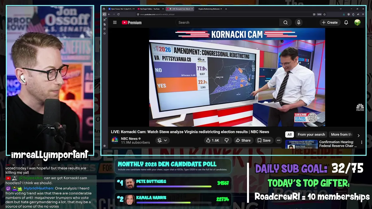Image resolution: width=372 pixels, height=209 pixels.
Task: Click the NBC News channel avatar
Action: click(x=115, y=140)
